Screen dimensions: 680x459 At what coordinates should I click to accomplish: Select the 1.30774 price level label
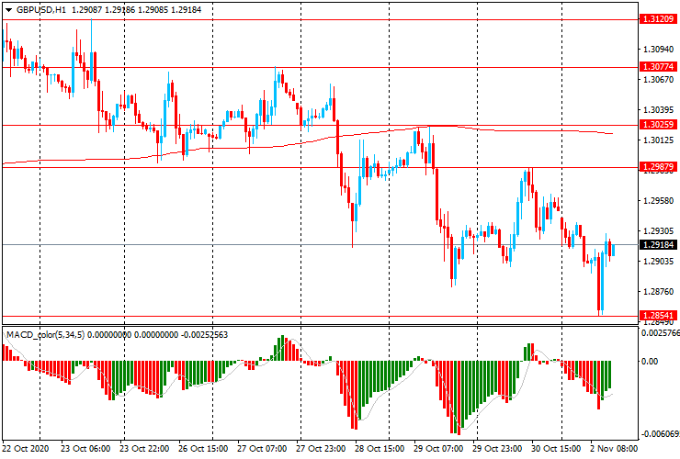pyautogui.click(x=658, y=67)
